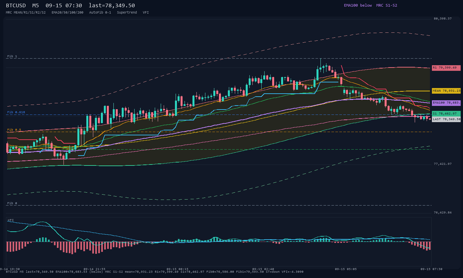Click the 77,421.97 price axis label
The height and width of the screenshot is (278, 463).
tap(443, 164)
